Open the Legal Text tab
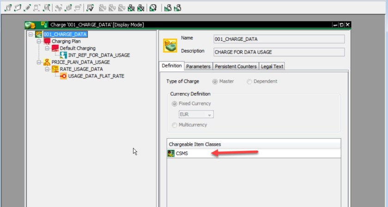The image size is (388, 207). (x=272, y=67)
